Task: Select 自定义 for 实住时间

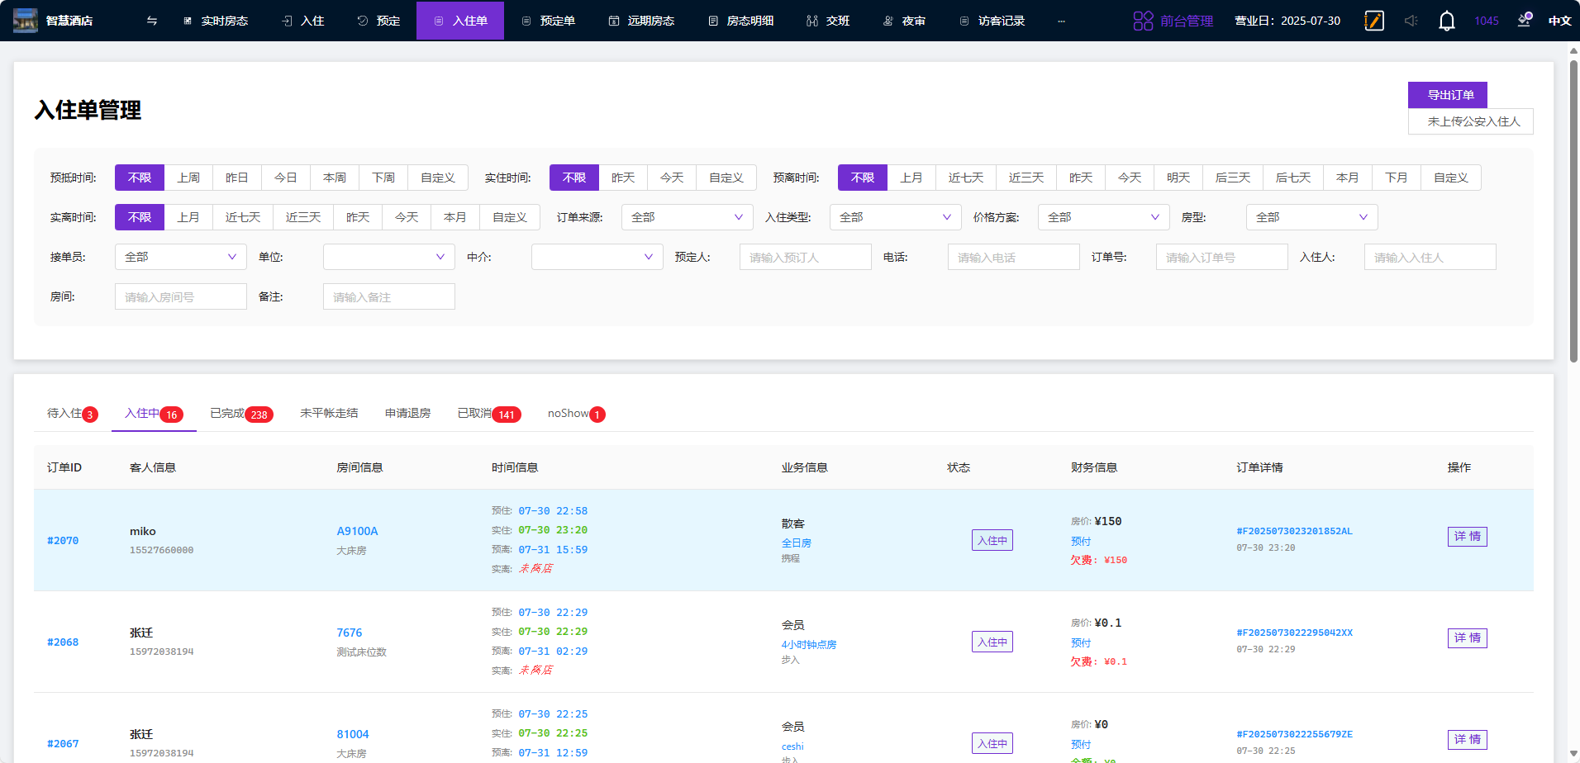Action: [726, 178]
